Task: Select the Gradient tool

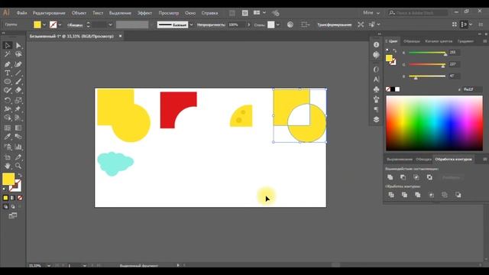Action: 18,128
